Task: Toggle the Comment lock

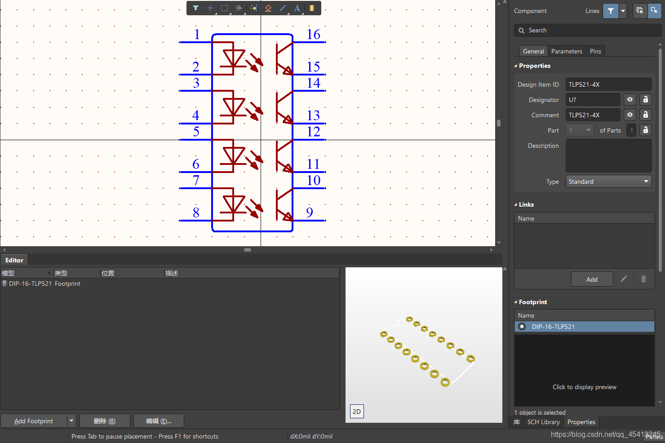Action: point(646,115)
